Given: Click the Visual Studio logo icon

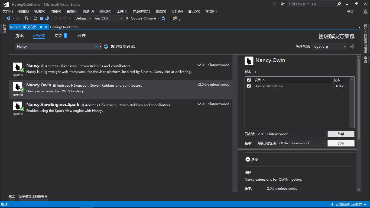Looking at the screenshot, I should coord(6,4).
